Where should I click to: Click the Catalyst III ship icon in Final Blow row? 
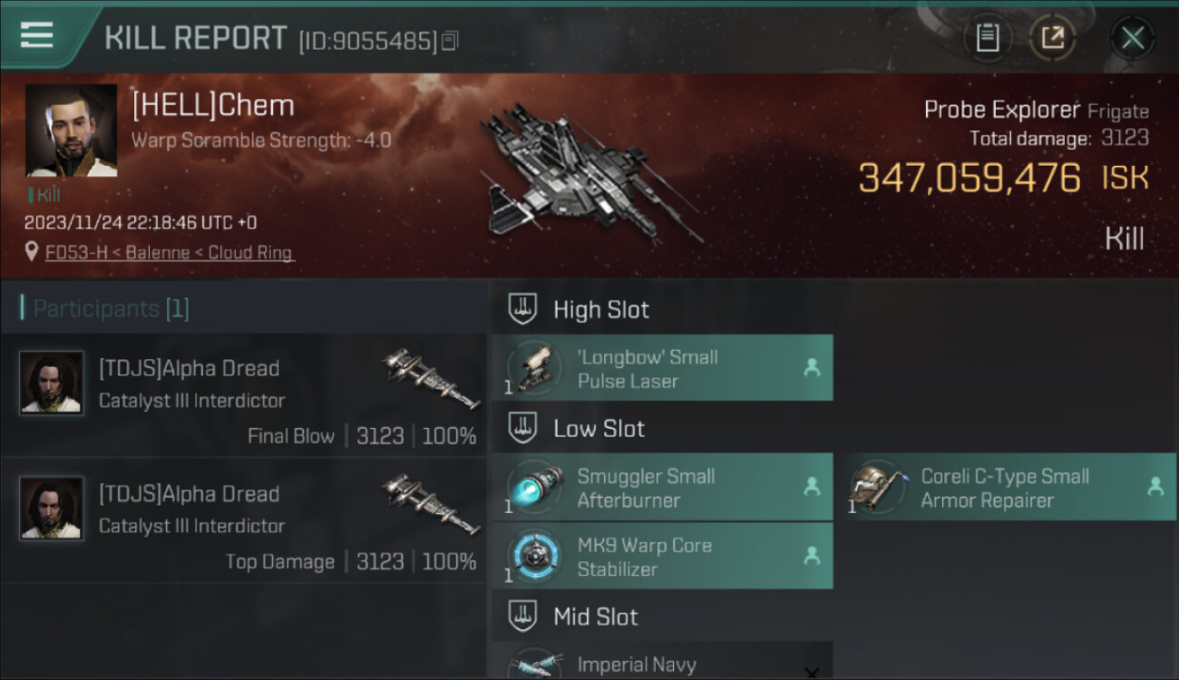tap(430, 378)
